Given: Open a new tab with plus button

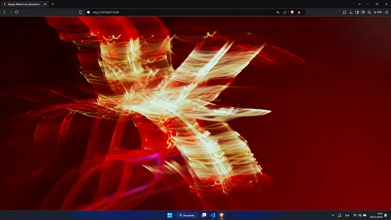Looking at the screenshot, I should pos(53,4).
